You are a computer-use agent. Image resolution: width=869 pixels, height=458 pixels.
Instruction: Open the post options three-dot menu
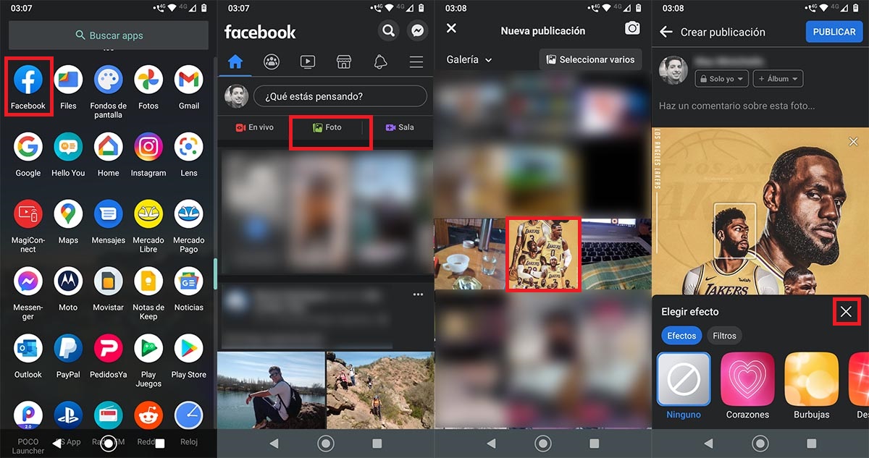click(418, 294)
